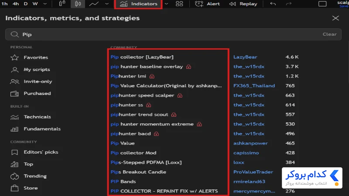Viewport: 349px width, 196px height.
Task: Add Pip collector [LazyBear] indicator
Action: coord(142,57)
